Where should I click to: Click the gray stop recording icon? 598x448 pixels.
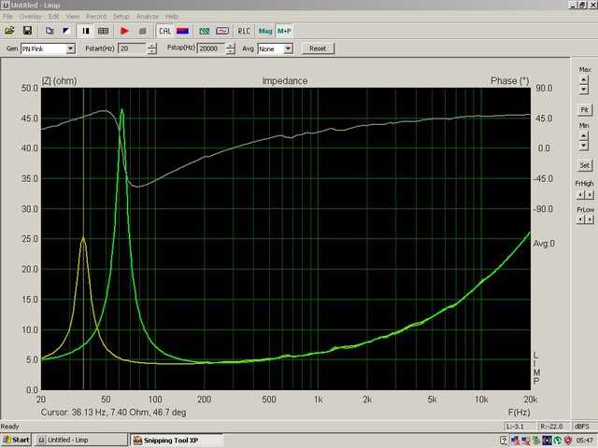[x=143, y=31]
